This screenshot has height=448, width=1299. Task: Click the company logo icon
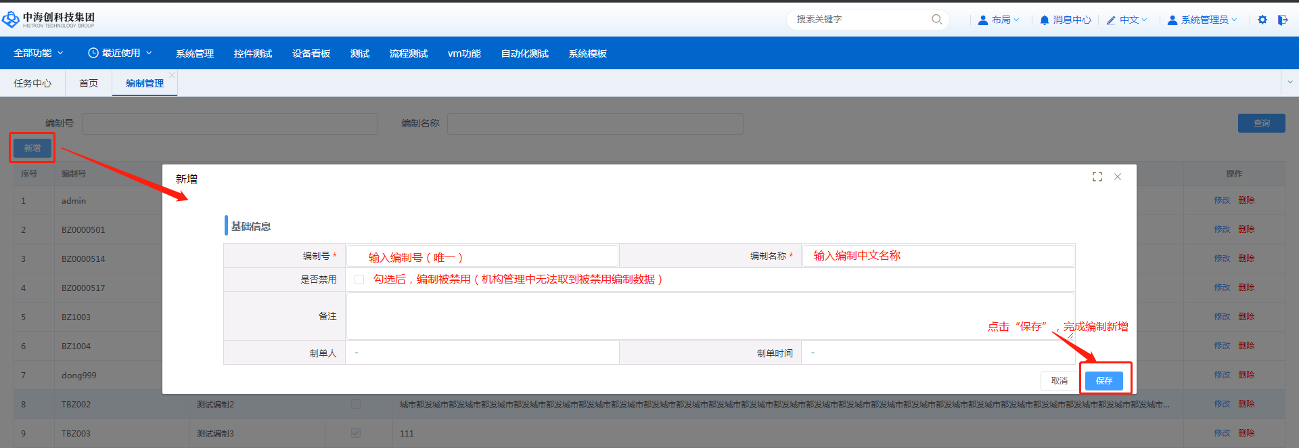point(11,20)
